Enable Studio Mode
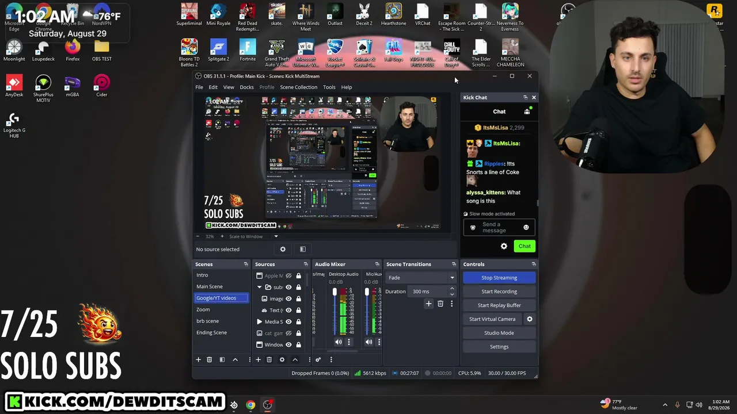Image resolution: width=737 pixels, height=414 pixels. 499,333
